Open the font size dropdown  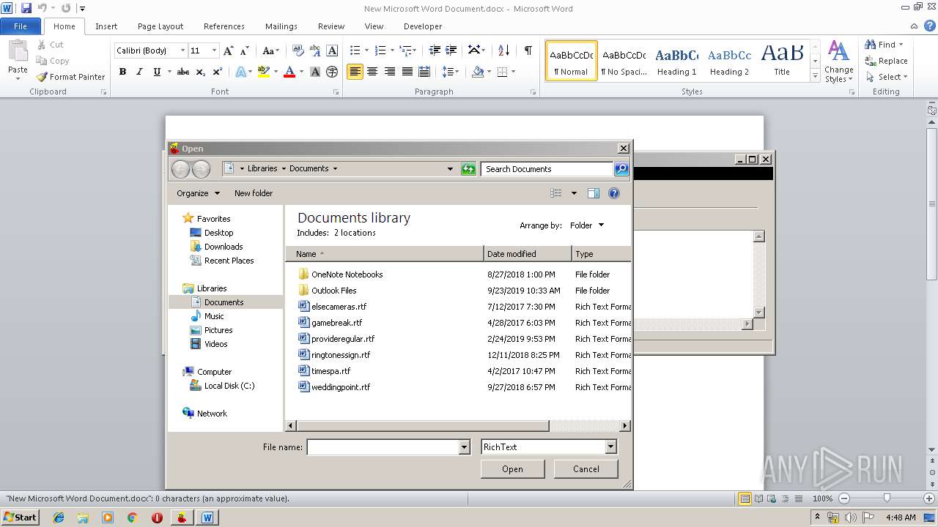point(215,51)
